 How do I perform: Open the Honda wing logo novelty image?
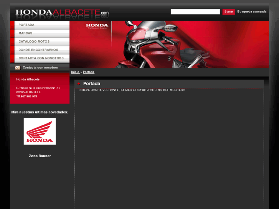click(40, 132)
